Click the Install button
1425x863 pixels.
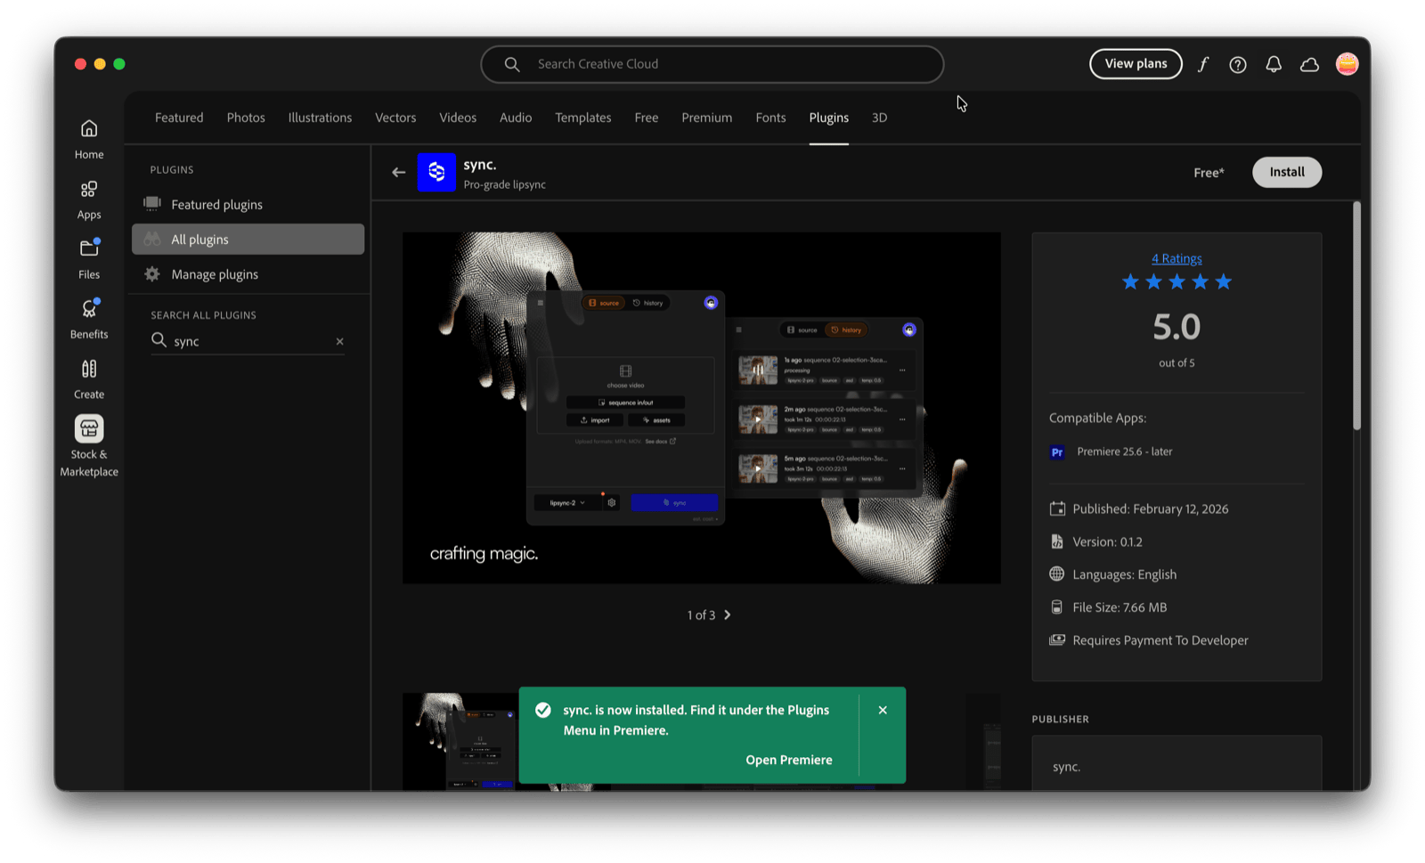tap(1286, 172)
